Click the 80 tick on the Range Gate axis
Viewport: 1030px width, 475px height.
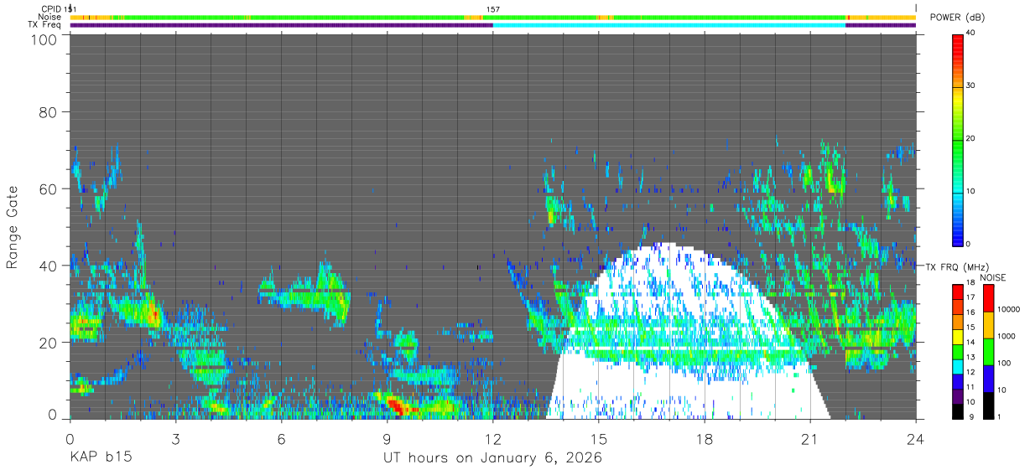[48, 111]
